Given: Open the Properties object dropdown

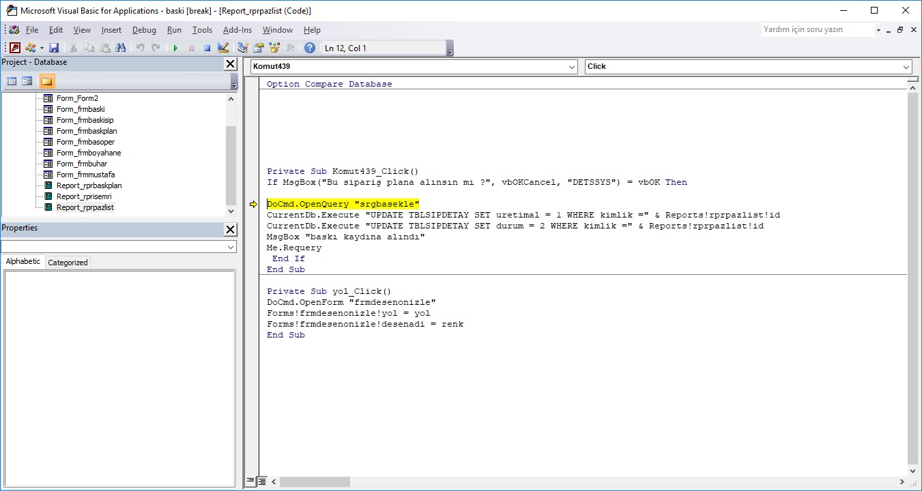Looking at the screenshot, I should click(x=231, y=247).
